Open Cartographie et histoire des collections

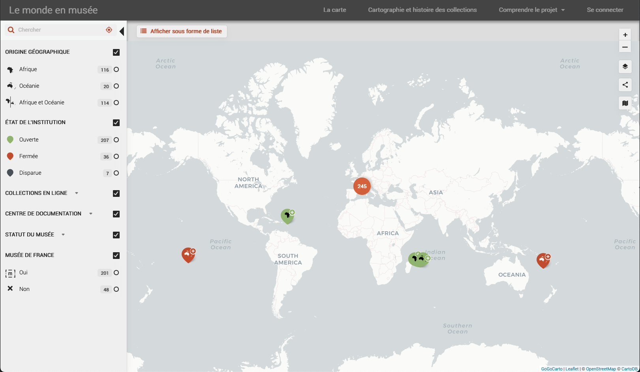(x=422, y=10)
